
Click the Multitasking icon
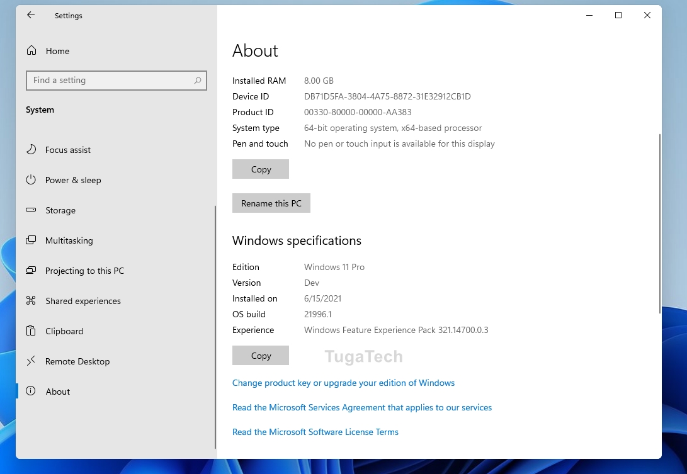click(x=31, y=240)
